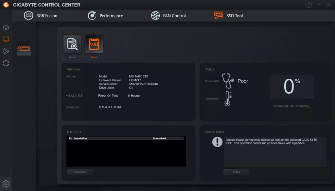Open settings gear in sidebar
Image resolution: width=335 pixels, height=191 pixels.
click(x=6, y=184)
